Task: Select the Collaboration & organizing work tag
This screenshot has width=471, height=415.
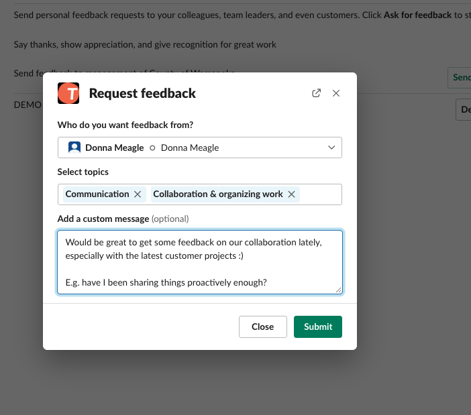Action: coord(218,194)
